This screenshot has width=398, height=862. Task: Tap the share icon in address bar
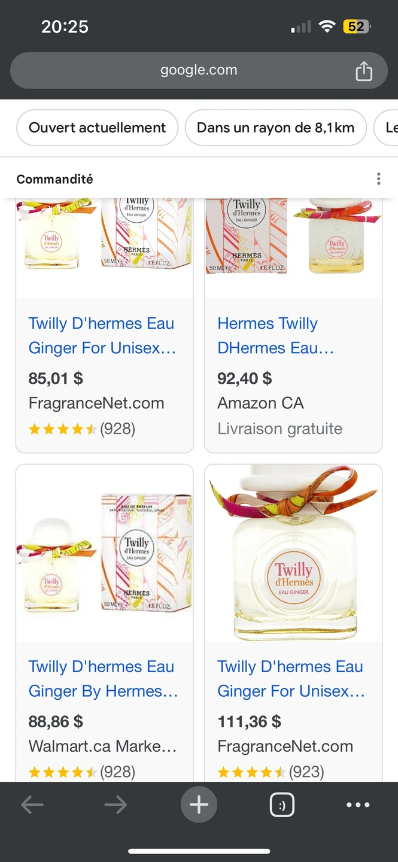point(364,71)
